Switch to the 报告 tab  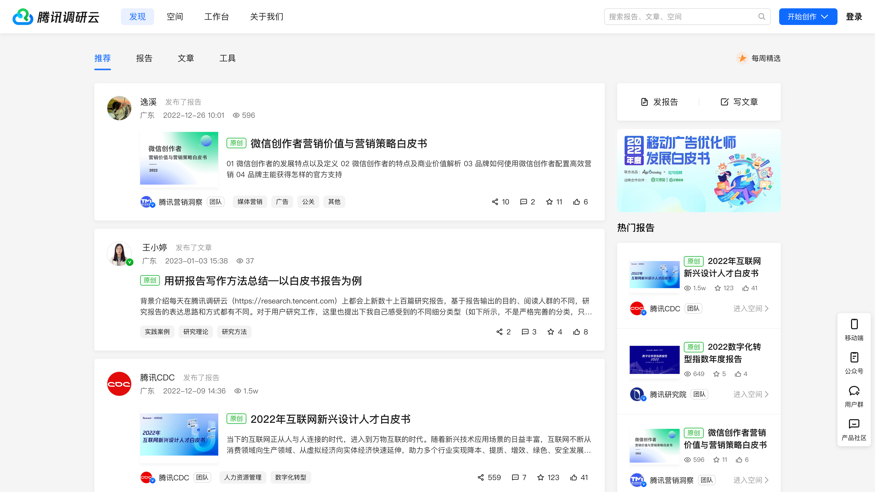(x=144, y=58)
